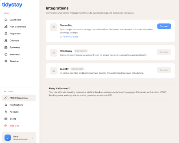Click the Hostaway 'H' logo tile

pyautogui.click(x=53, y=53)
